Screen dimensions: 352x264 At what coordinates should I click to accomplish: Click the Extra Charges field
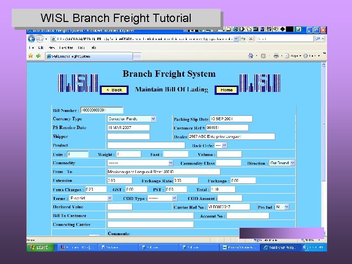96,189
